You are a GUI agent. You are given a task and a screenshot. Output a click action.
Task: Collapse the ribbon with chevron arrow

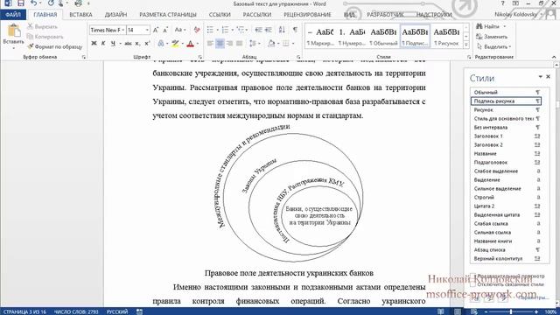(554, 57)
